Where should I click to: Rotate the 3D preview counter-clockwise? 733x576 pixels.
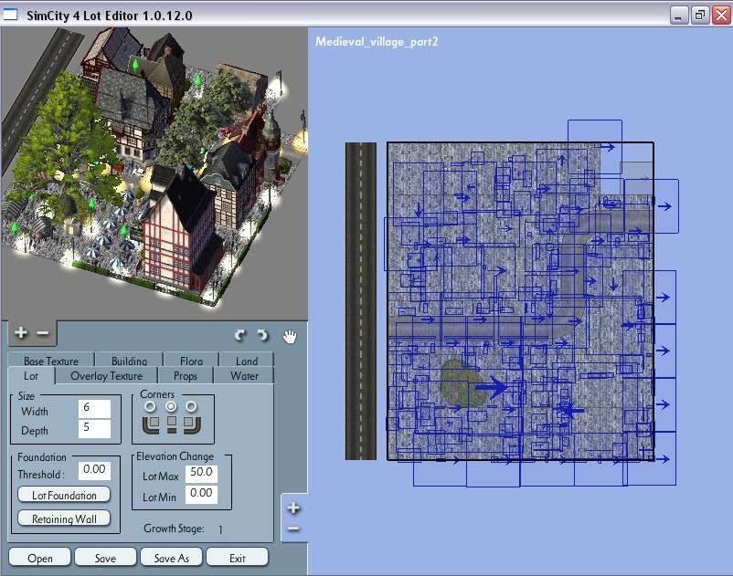pyautogui.click(x=240, y=335)
